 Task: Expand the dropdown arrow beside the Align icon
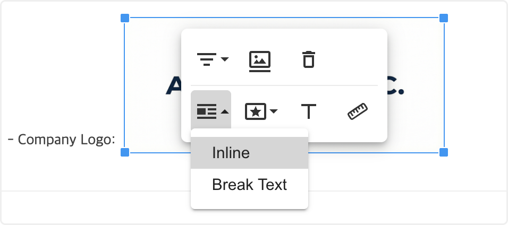pos(225,59)
